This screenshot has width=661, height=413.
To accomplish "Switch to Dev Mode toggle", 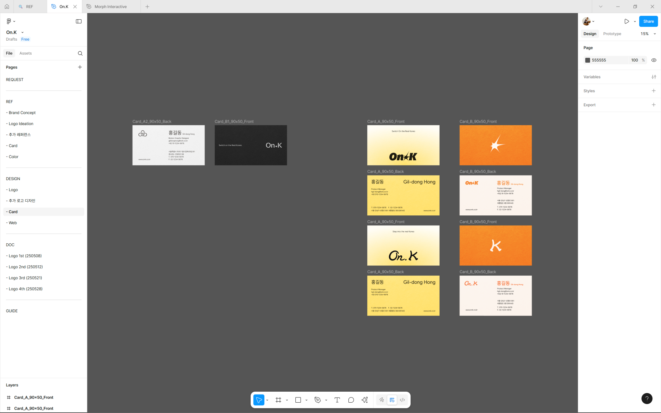I will click(x=402, y=400).
